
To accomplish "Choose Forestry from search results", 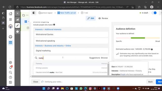I will tap(71, 63).
